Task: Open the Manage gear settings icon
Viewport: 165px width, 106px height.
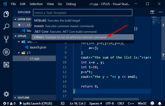Action: [6, 94]
